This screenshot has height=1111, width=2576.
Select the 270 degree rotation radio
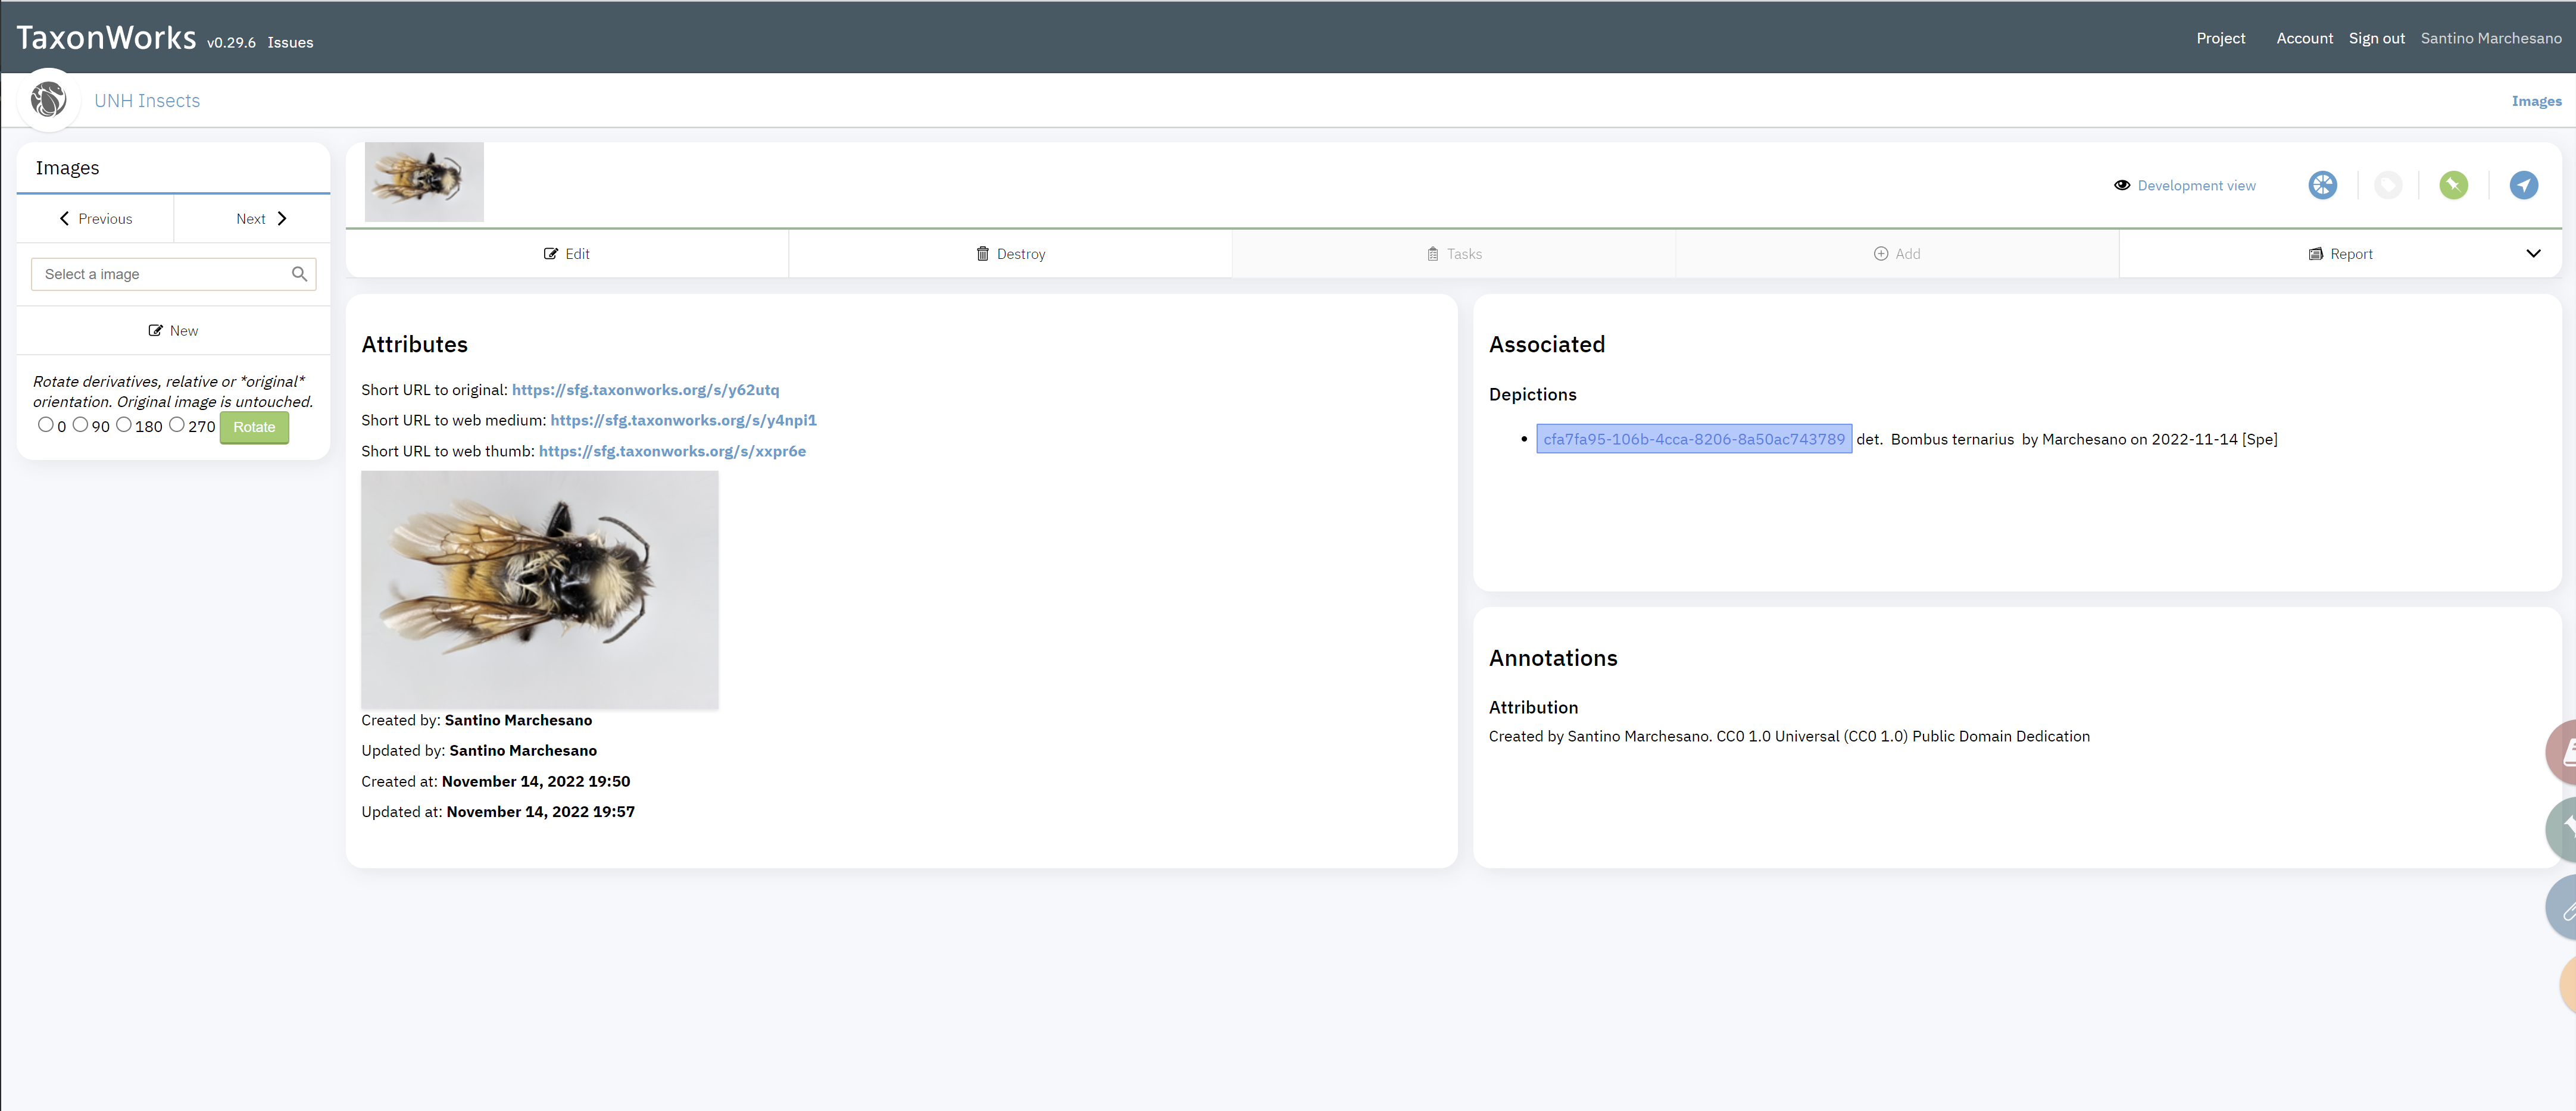coord(177,425)
